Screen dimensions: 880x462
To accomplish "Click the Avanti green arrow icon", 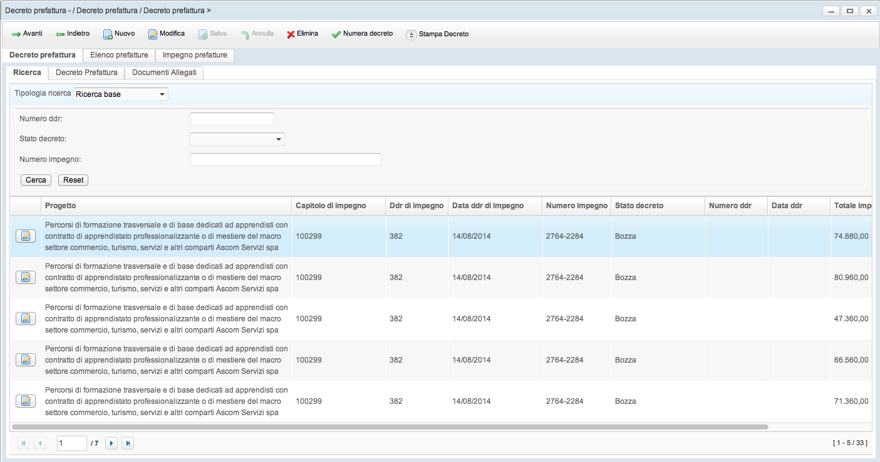I will click(16, 34).
